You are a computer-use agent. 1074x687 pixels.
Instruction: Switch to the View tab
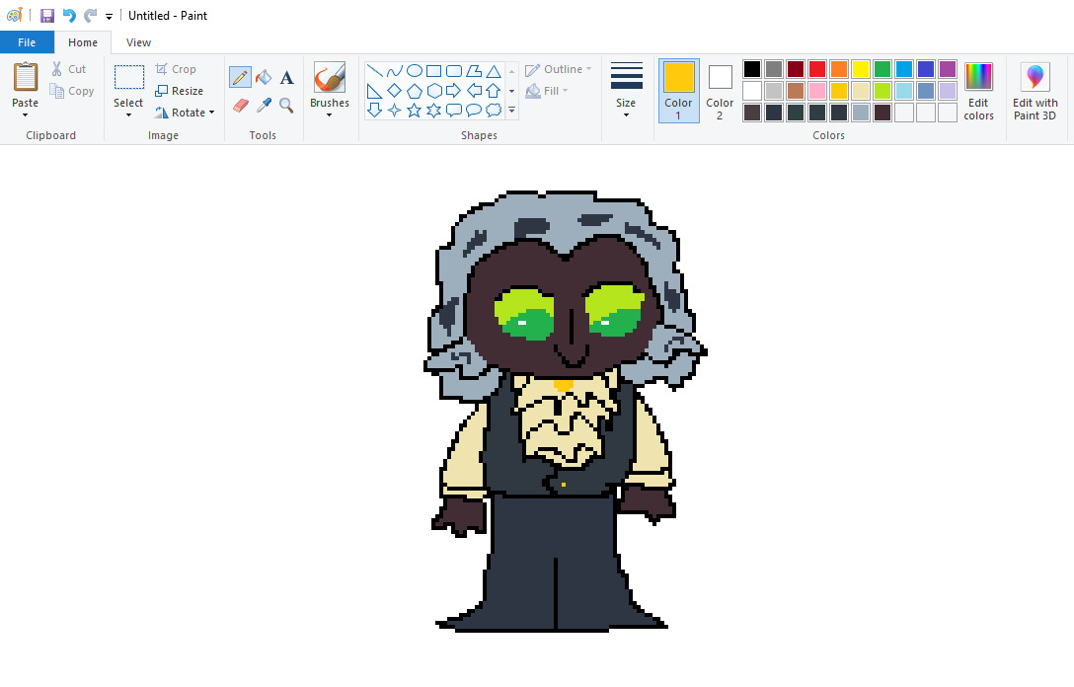coord(139,42)
